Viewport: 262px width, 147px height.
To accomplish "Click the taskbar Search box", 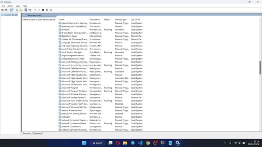I will (98, 143).
